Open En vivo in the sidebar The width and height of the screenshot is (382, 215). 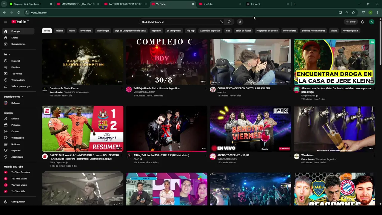(18, 131)
